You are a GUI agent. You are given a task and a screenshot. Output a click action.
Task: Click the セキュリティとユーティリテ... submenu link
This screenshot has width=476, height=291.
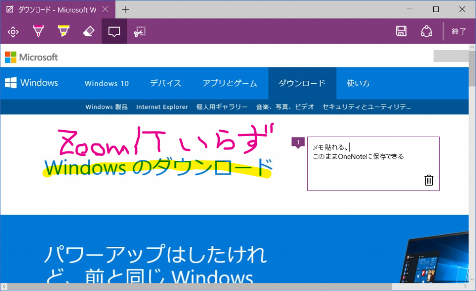pyautogui.click(x=366, y=107)
